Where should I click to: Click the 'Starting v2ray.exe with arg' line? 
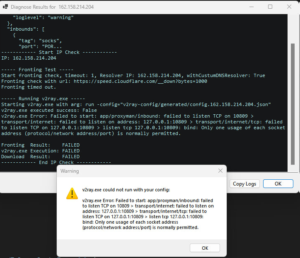click(136, 104)
